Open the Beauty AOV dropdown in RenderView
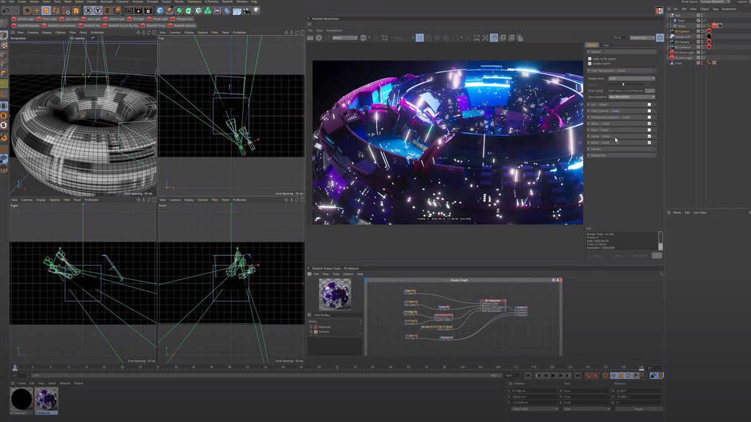751x422 pixels. 345,38
